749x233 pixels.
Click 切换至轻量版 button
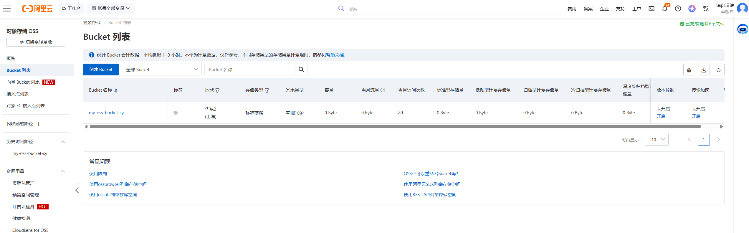tap(36, 42)
